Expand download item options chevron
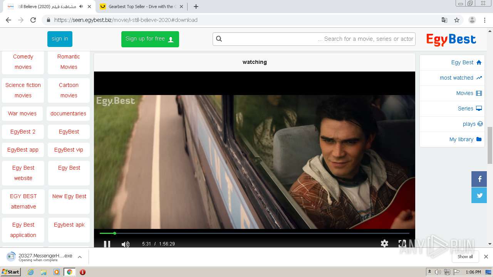493x277 pixels. click(x=80, y=257)
